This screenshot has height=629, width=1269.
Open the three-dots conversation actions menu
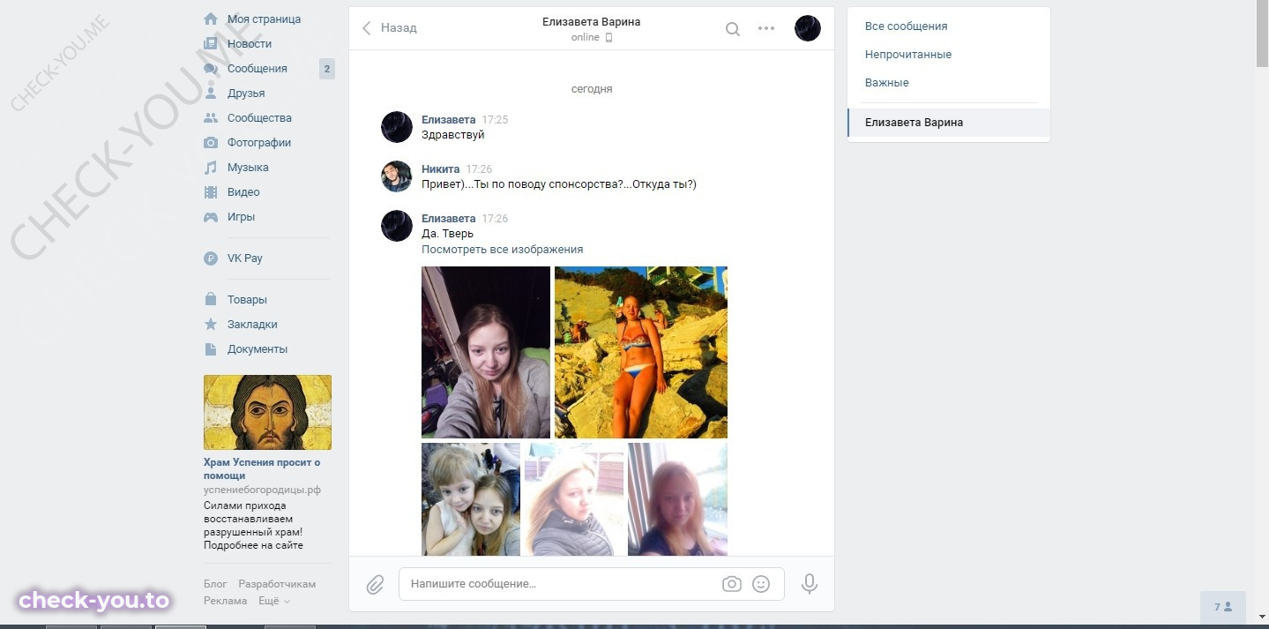tap(766, 28)
